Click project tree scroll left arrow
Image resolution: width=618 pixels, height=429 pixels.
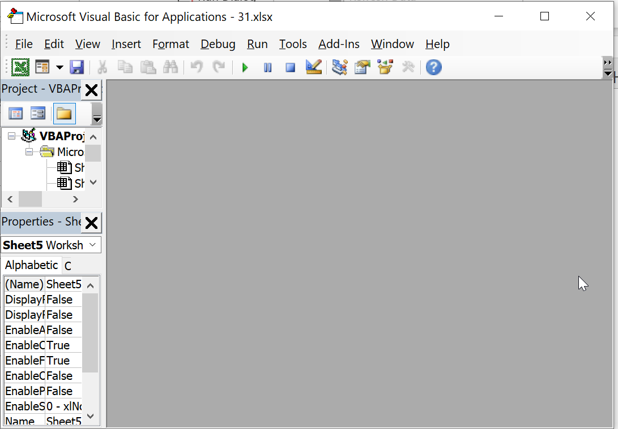[10, 200]
